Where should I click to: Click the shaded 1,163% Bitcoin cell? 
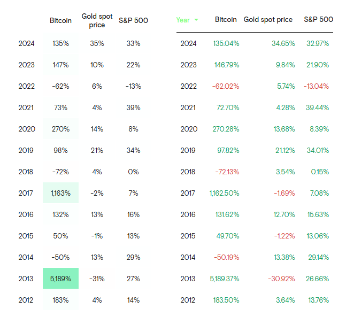pyautogui.click(x=60, y=193)
